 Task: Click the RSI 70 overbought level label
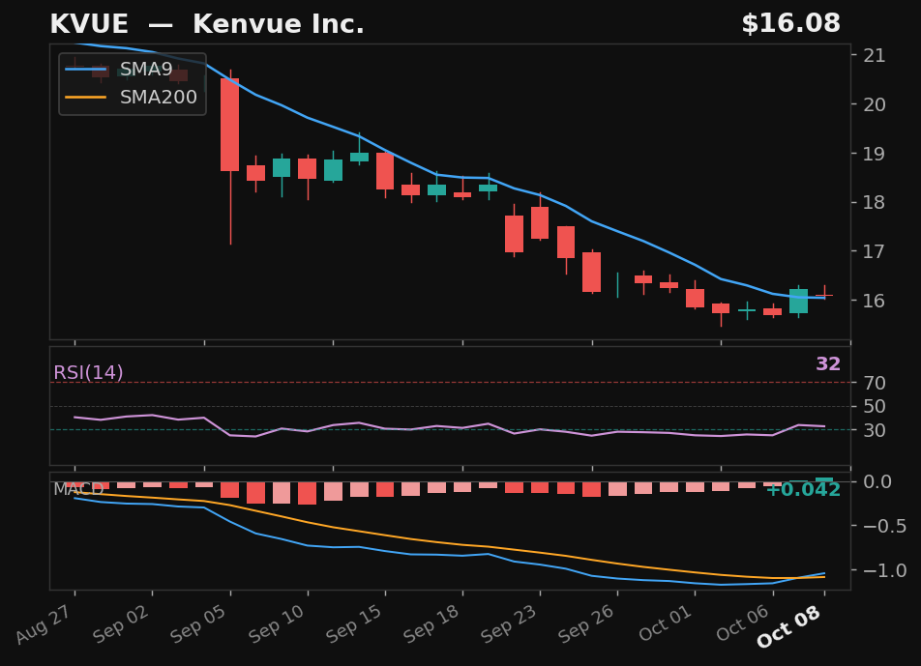point(874,383)
